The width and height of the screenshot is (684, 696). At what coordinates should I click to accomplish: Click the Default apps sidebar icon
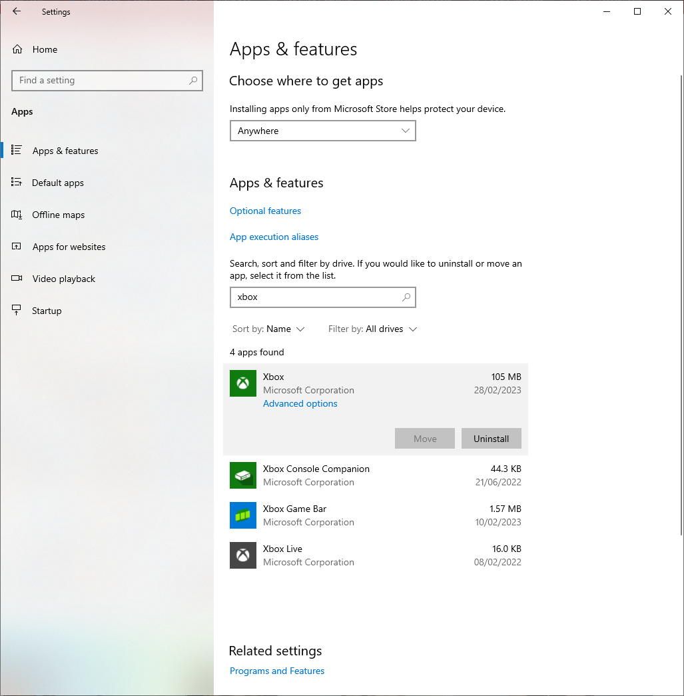click(17, 182)
